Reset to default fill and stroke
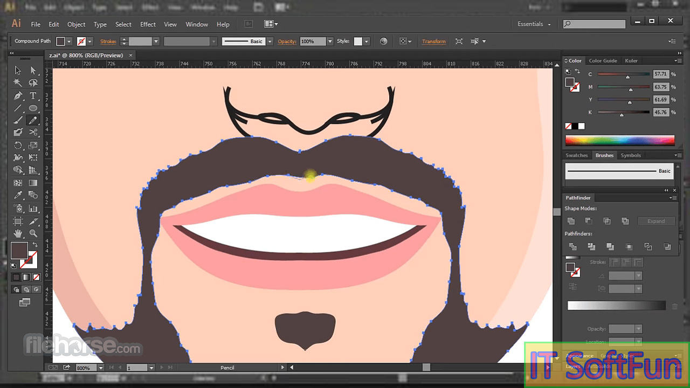 [x=13, y=265]
